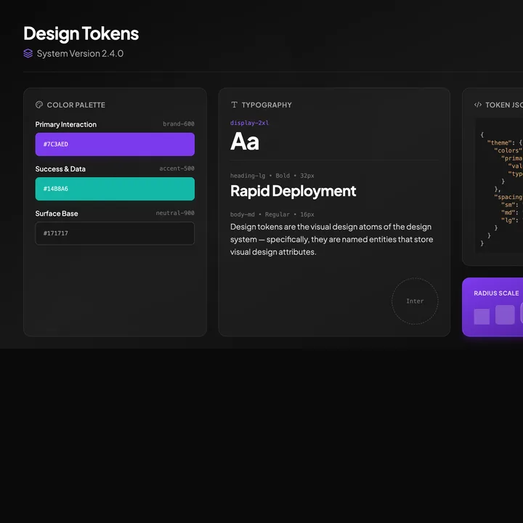Click the accent-500 token name
This screenshot has width=523, height=523.
coord(177,169)
